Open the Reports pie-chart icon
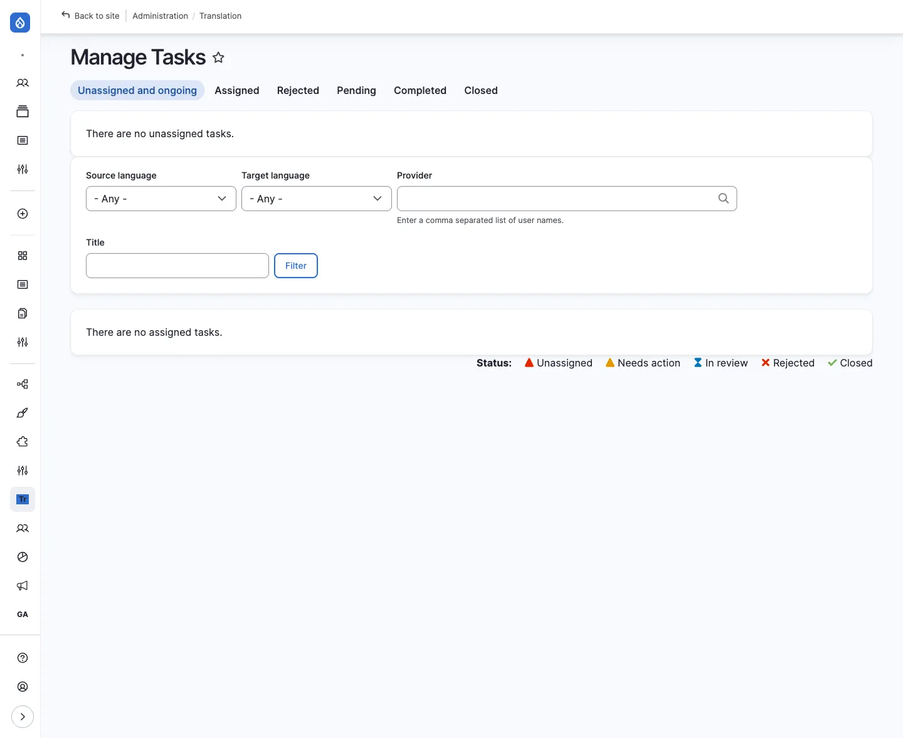 pyautogui.click(x=22, y=557)
